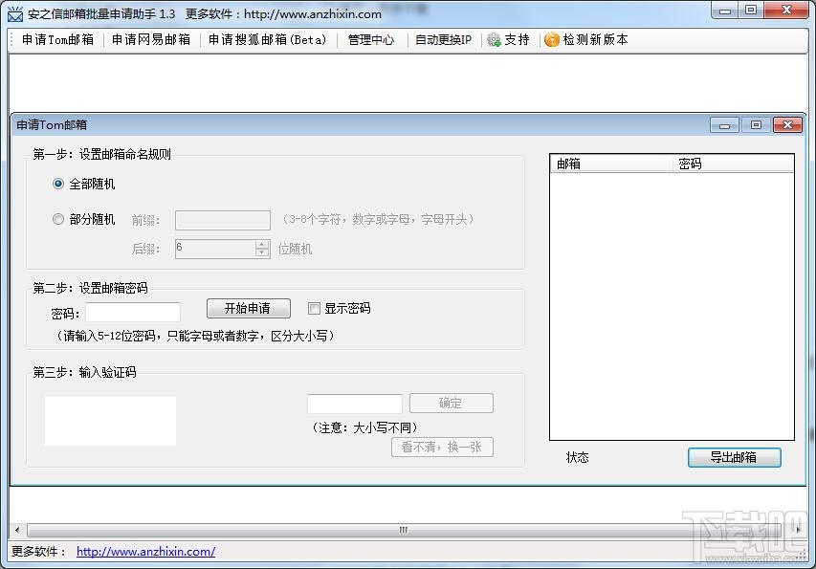Decrease the 后缀 stepper value
This screenshot has height=569, width=816.
click(x=262, y=253)
